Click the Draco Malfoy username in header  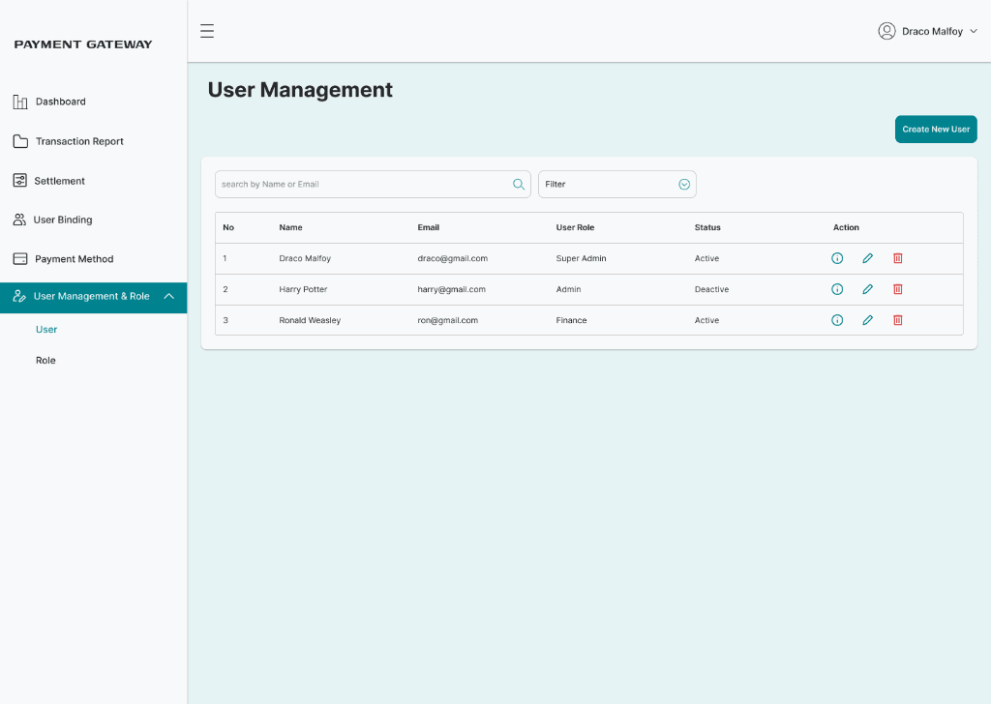click(932, 31)
